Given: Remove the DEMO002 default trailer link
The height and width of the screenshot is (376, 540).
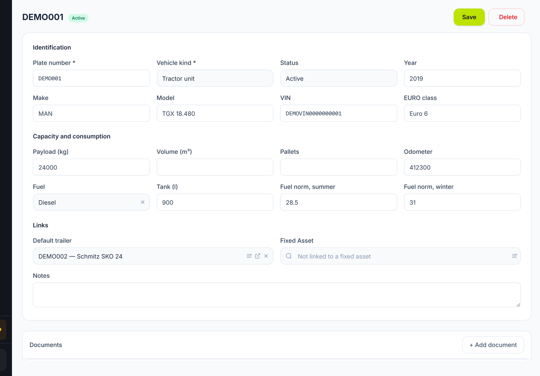Looking at the screenshot, I should [266, 256].
